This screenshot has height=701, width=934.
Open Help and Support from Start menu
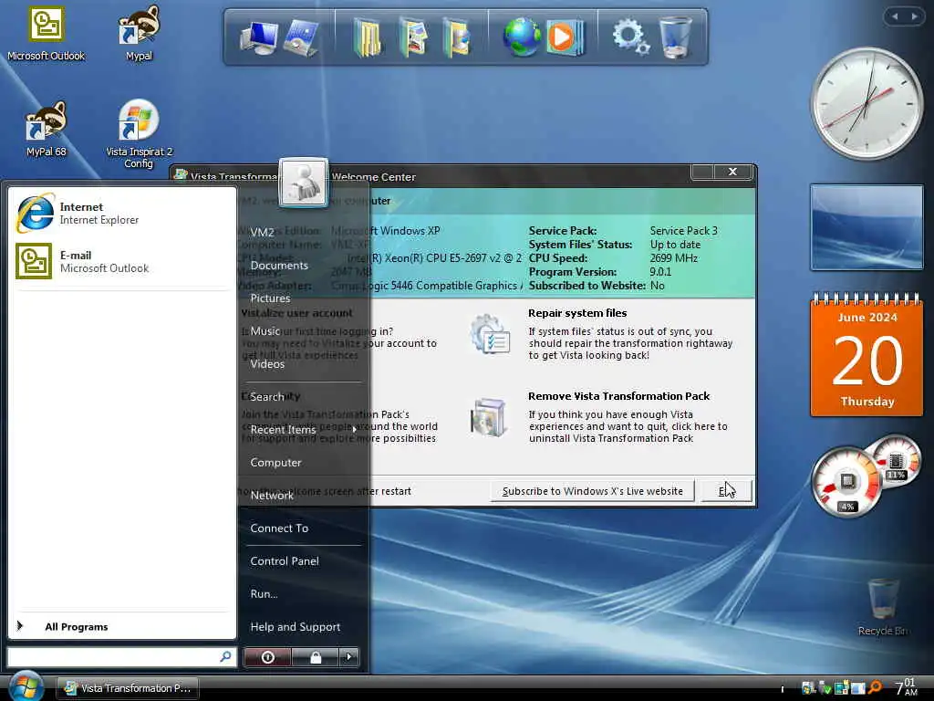[296, 626]
